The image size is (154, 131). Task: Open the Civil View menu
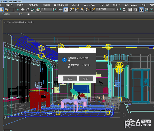pos(89,5)
